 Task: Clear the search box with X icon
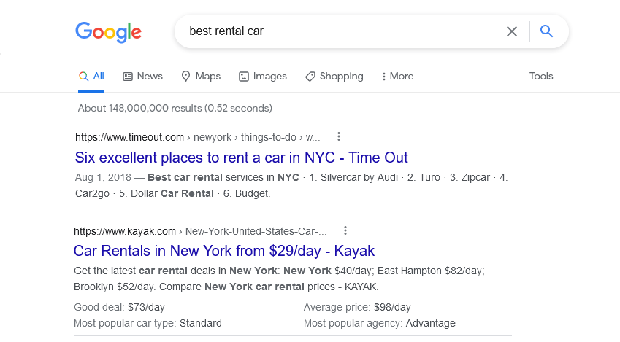[x=512, y=31]
